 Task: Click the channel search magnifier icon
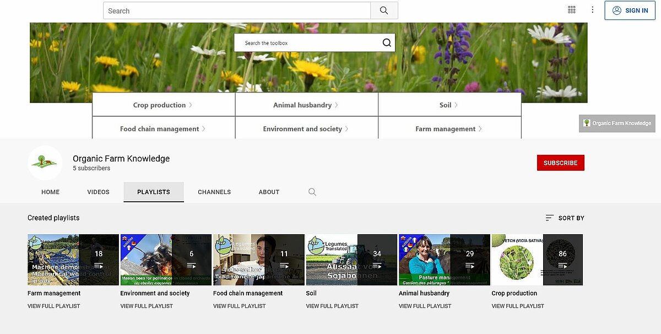click(x=312, y=192)
